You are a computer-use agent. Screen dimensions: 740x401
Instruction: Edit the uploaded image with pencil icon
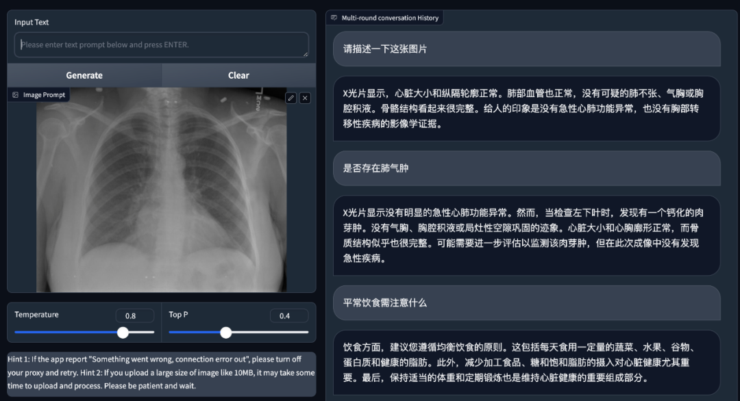pyautogui.click(x=291, y=98)
